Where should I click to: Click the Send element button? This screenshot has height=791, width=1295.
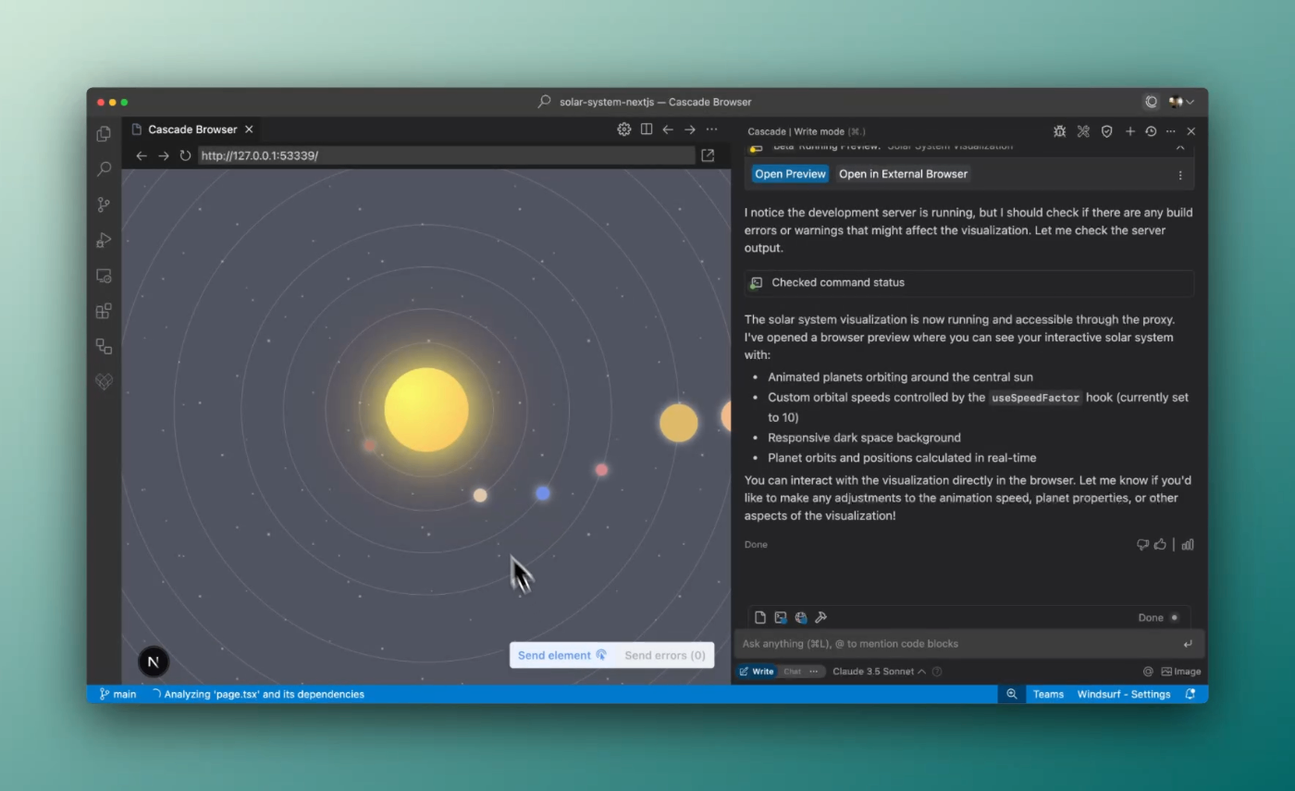(562, 655)
